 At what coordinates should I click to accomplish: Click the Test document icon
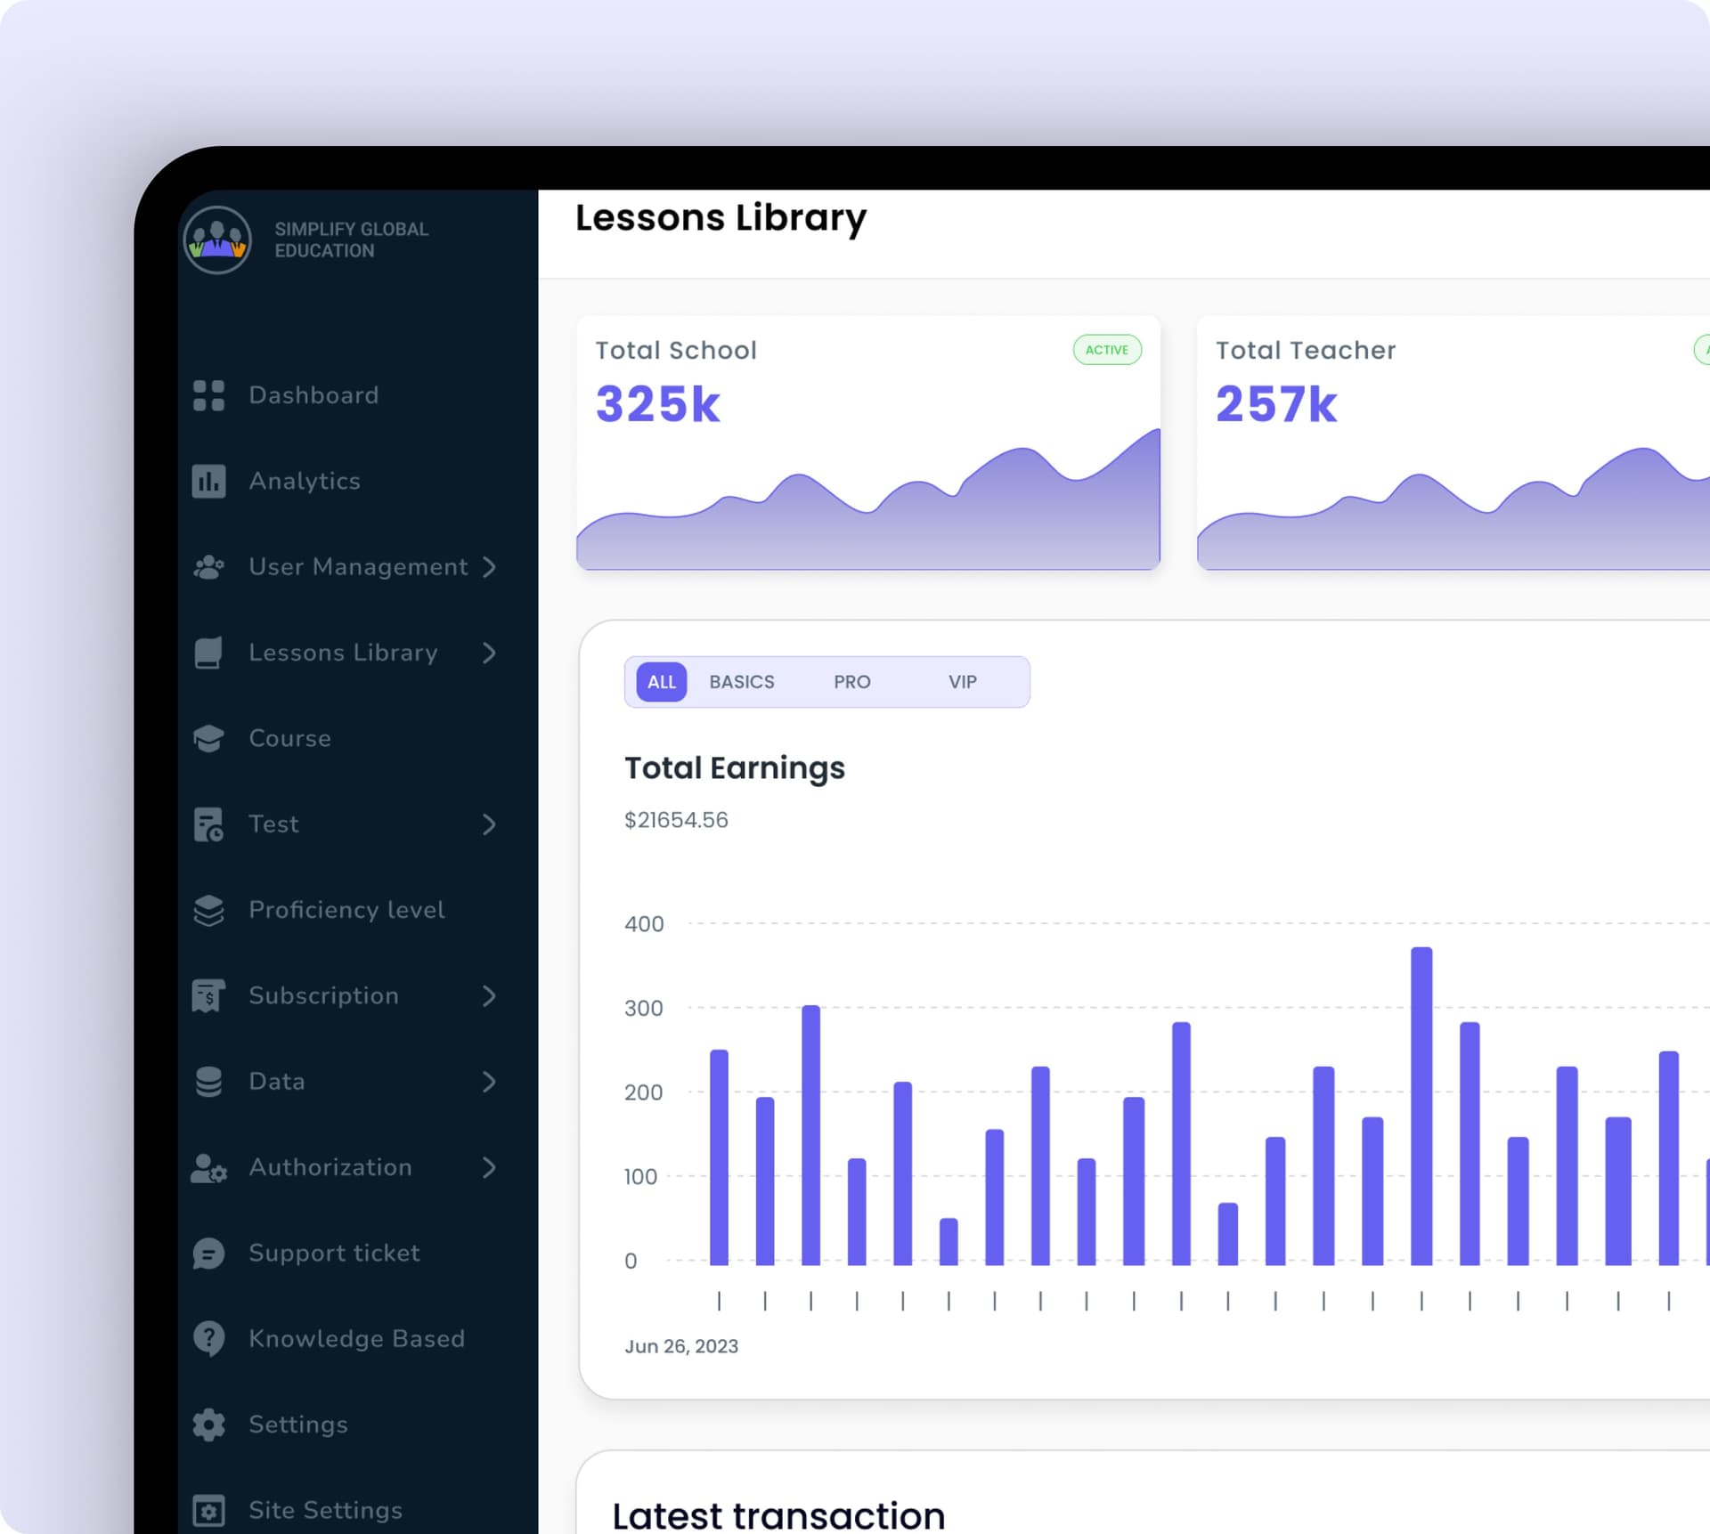pyautogui.click(x=209, y=824)
